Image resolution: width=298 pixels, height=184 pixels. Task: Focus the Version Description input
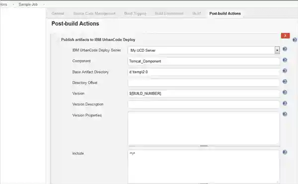coord(204,104)
